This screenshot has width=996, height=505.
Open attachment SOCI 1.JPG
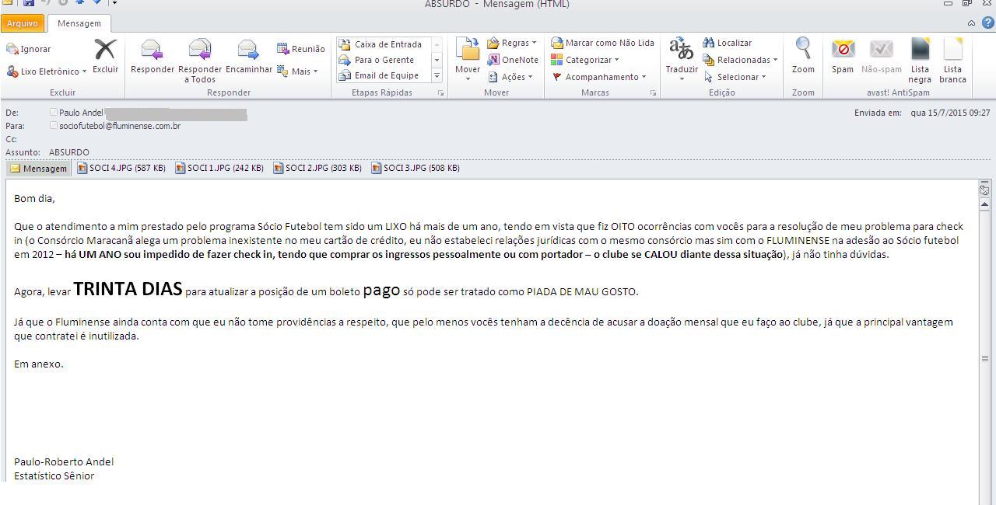[219, 168]
